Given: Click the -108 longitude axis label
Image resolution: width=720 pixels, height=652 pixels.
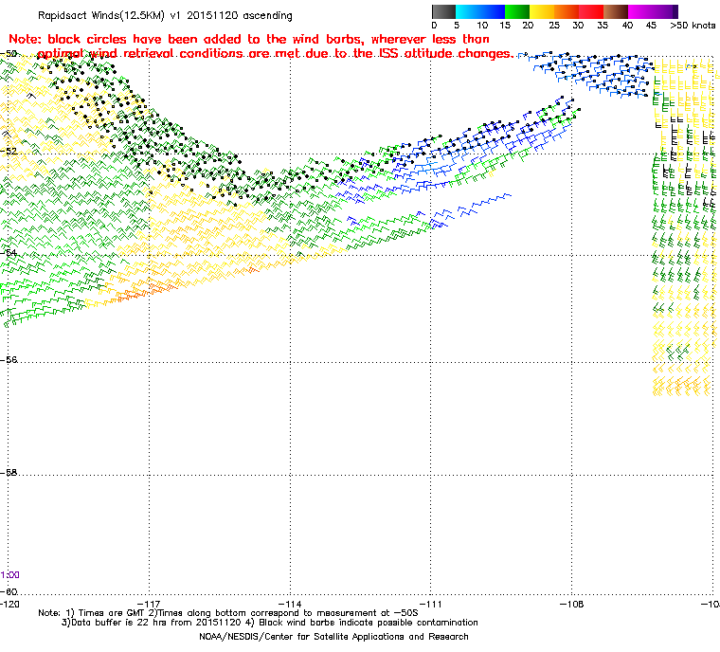Looking at the screenshot, I should tap(571, 605).
